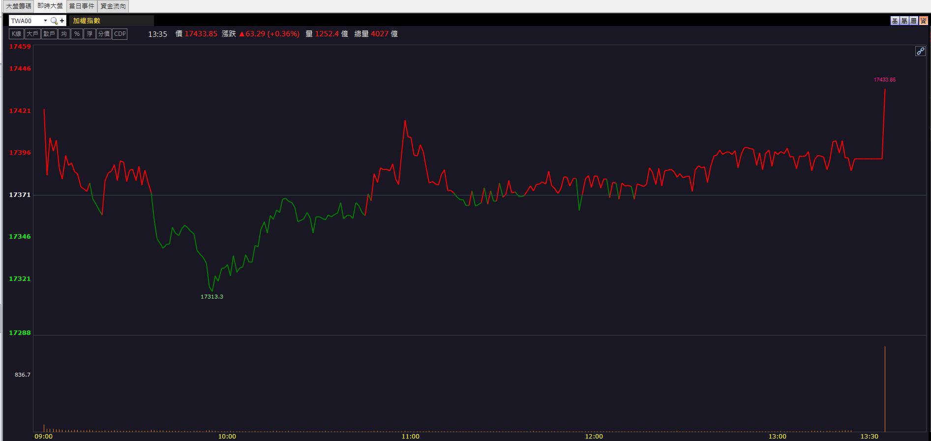Viewport: 931px width, 441px height.
Task: Select the 資金流向 tab
Action: point(113,6)
